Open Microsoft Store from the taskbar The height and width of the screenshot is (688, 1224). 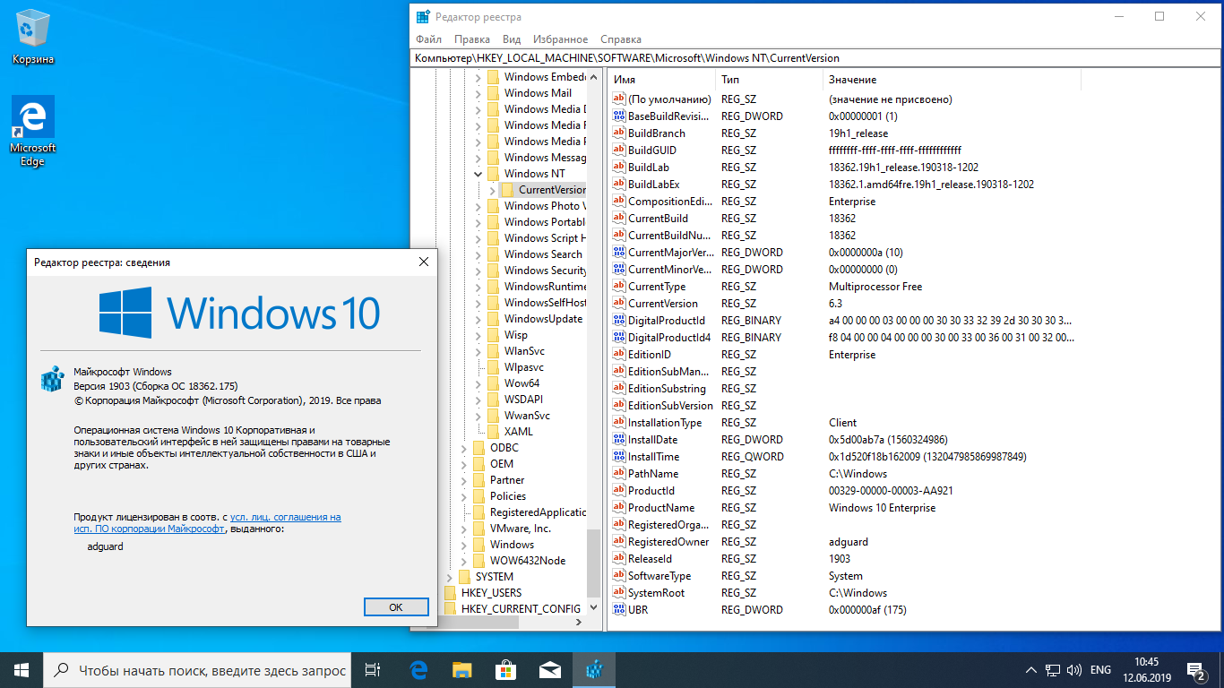click(505, 670)
